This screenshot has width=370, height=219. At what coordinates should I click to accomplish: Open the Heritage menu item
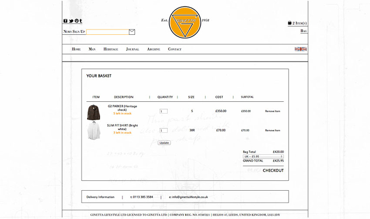click(110, 49)
